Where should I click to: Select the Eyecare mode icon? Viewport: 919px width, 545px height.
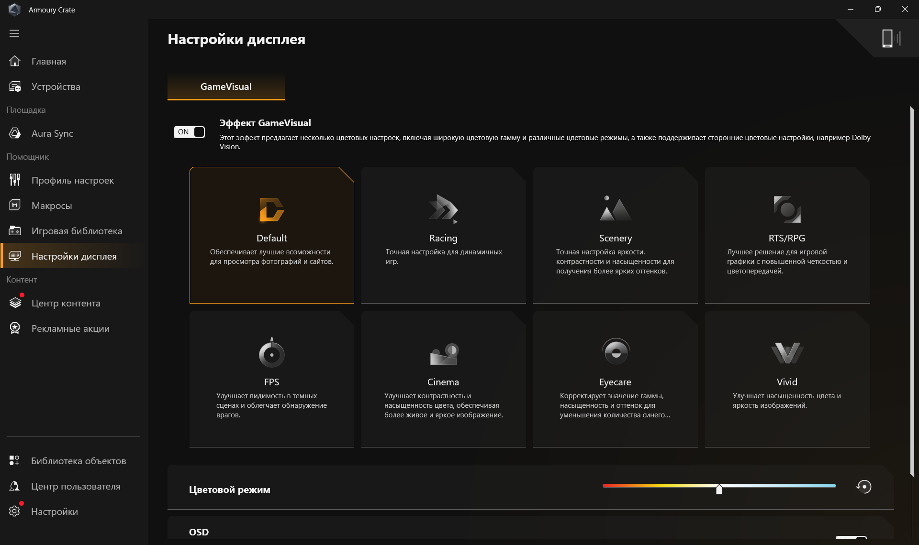click(x=615, y=352)
